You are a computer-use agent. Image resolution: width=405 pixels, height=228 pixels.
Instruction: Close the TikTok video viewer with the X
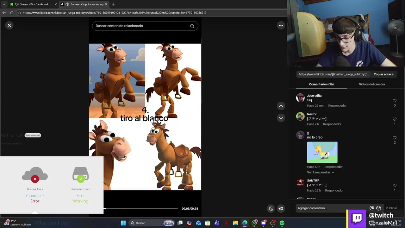(x=9, y=25)
